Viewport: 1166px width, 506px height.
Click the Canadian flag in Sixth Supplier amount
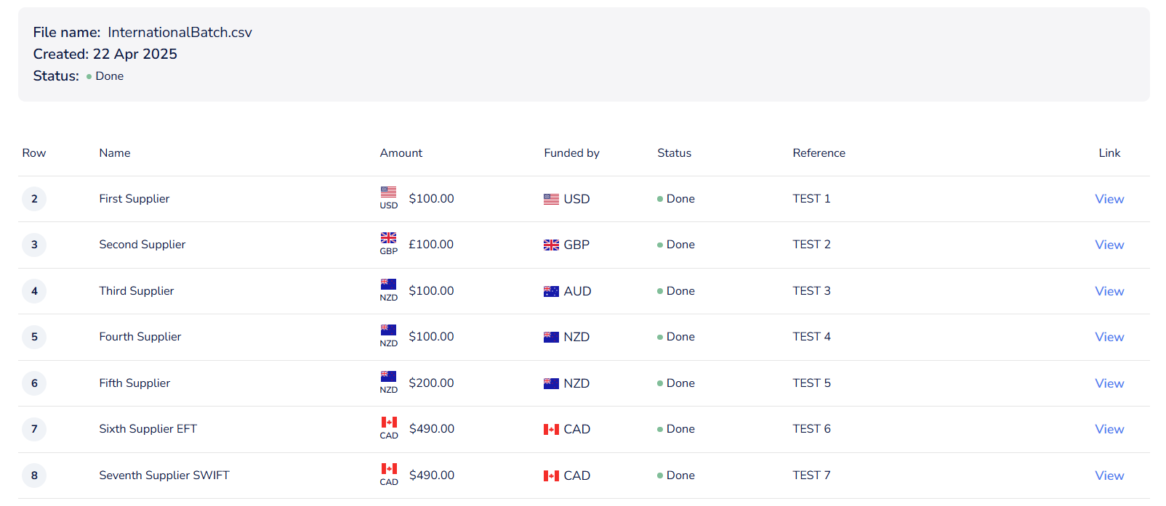[x=389, y=423]
